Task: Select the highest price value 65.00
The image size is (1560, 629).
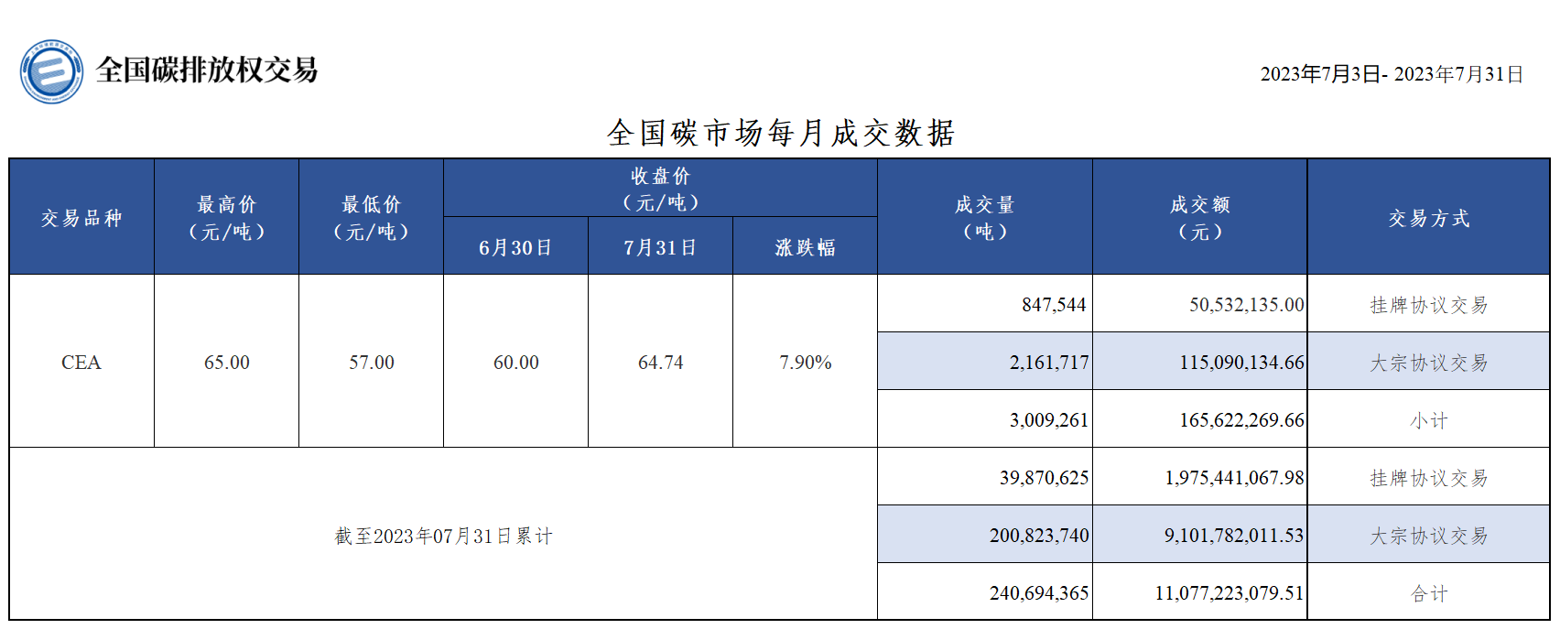Action: 227,363
